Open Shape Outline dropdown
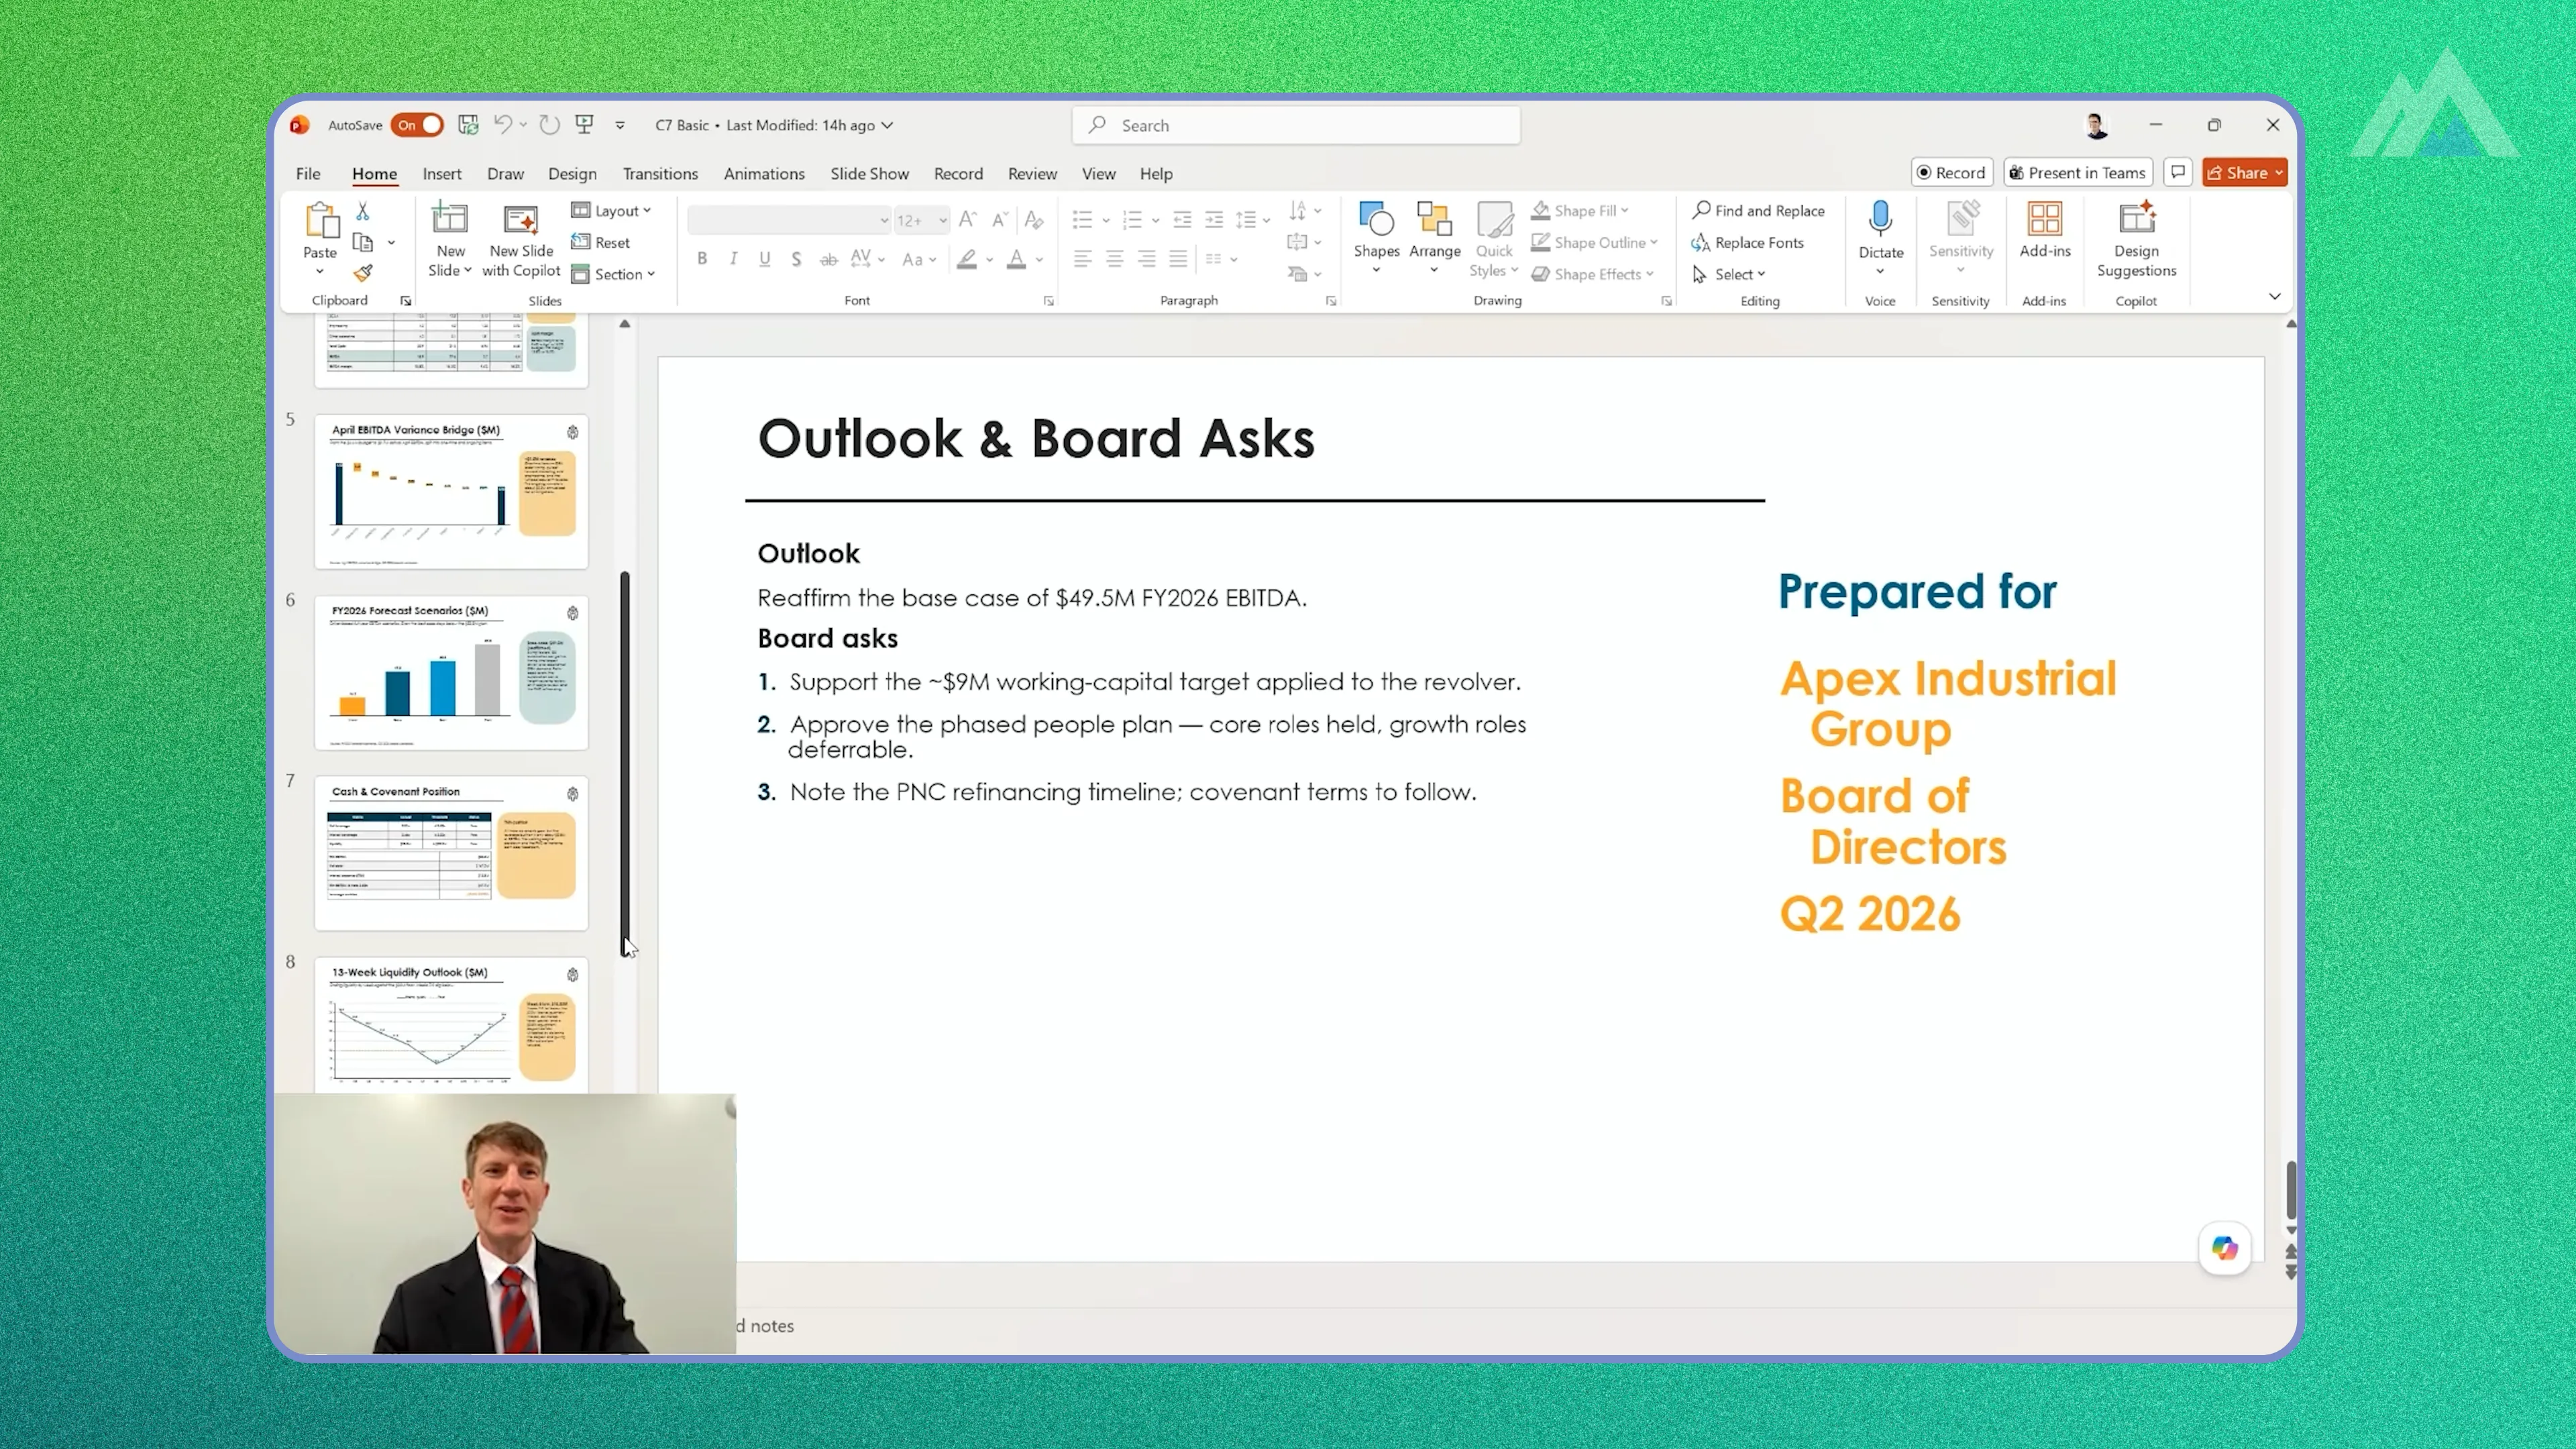Screen dimensions: 2576x1449 click(1594, 242)
